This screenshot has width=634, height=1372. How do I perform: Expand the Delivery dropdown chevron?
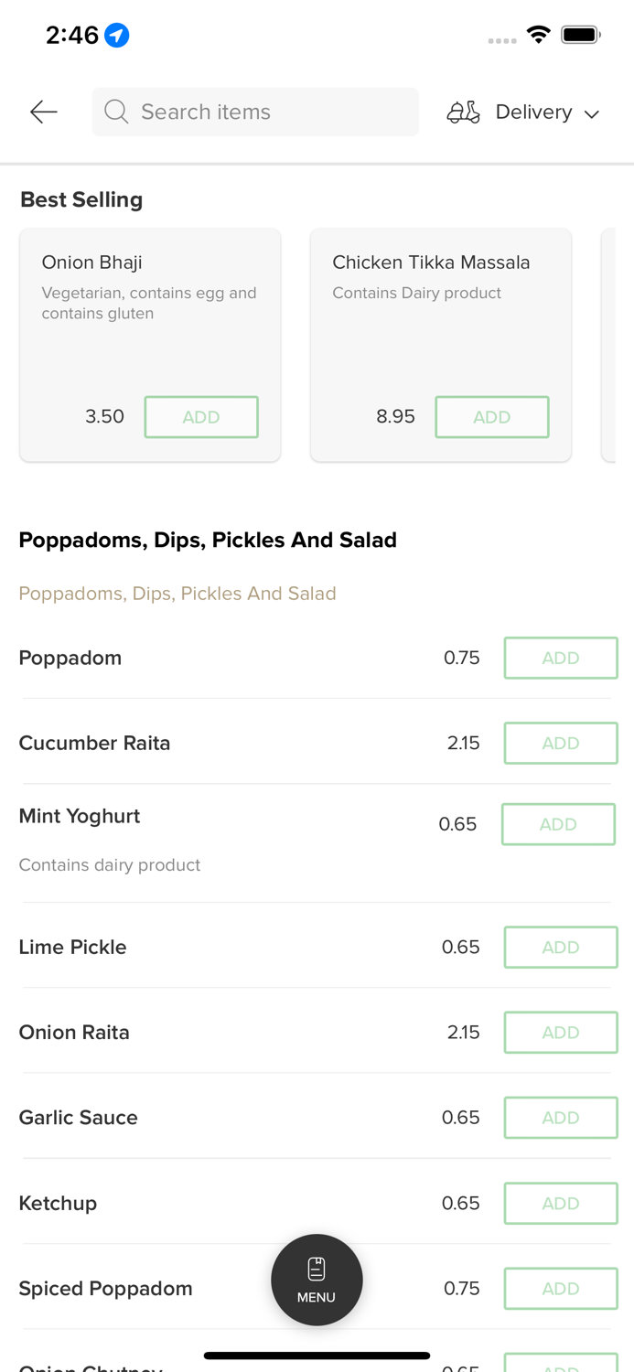[x=592, y=113]
